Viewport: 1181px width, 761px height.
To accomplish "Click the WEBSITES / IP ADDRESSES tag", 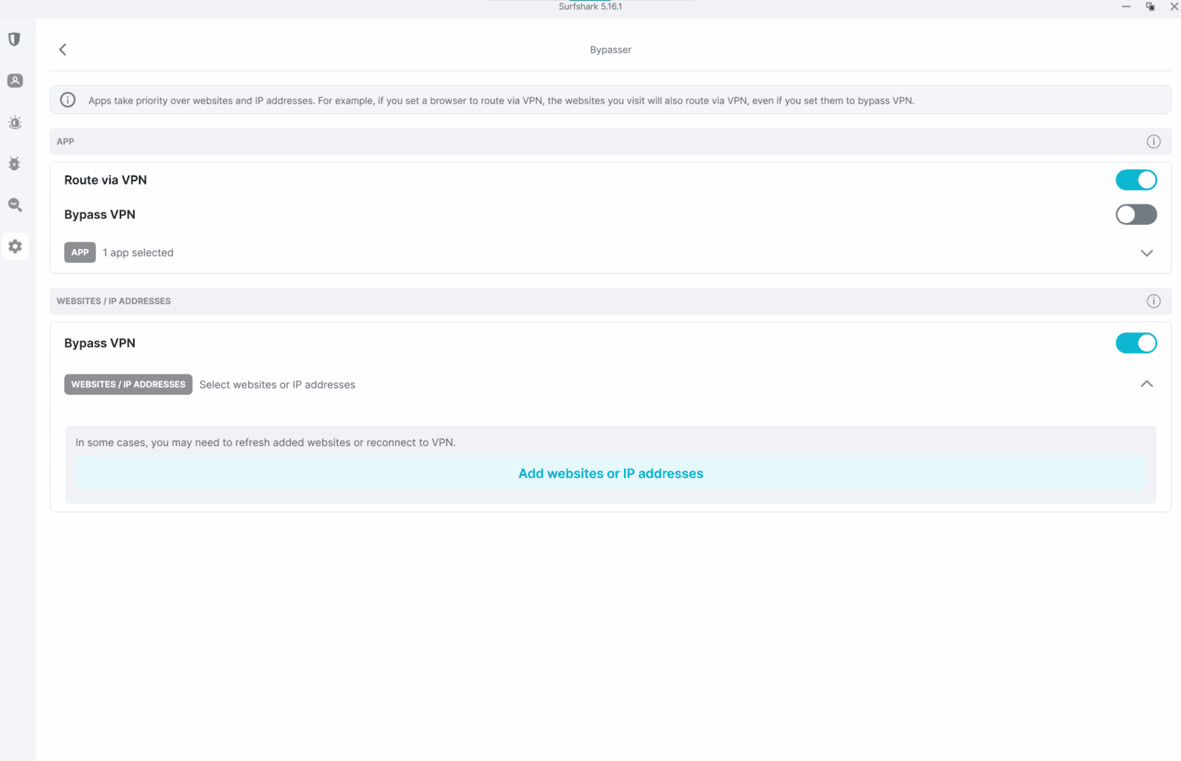I will pos(128,384).
